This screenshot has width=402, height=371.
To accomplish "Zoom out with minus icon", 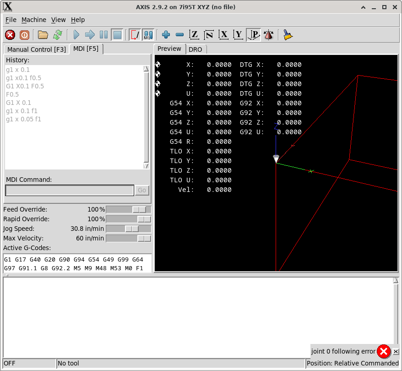I will (x=180, y=35).
